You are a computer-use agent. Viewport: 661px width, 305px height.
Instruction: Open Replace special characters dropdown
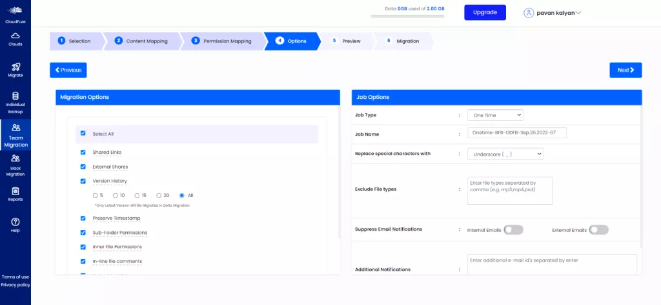(505, 154)
